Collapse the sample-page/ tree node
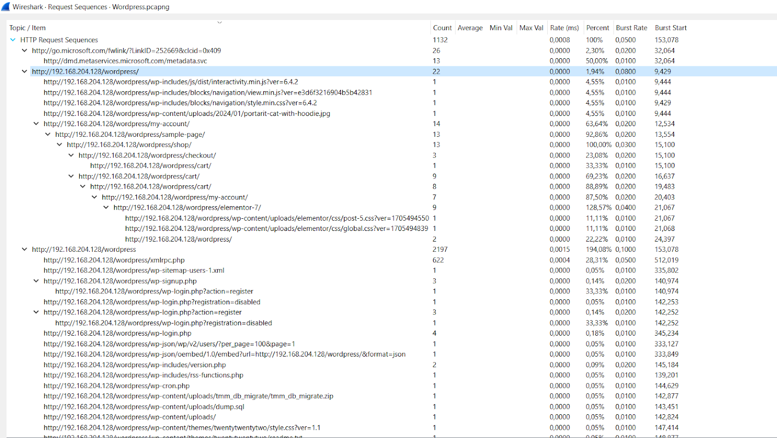 (48, 134)
